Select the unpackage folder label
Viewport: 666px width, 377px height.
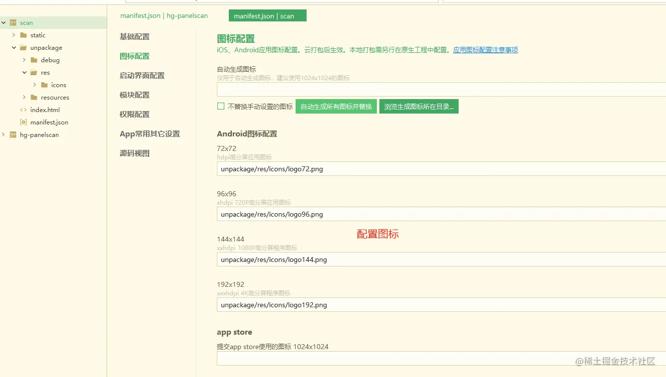46,48
